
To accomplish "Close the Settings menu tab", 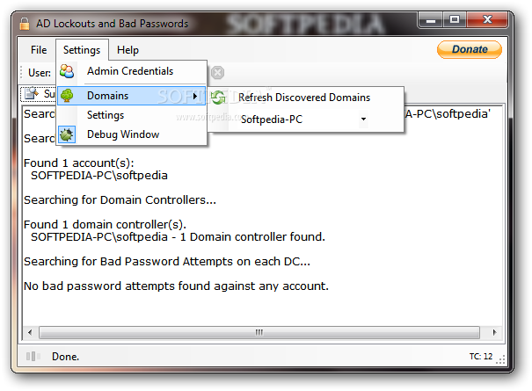I will click(82, 50).
